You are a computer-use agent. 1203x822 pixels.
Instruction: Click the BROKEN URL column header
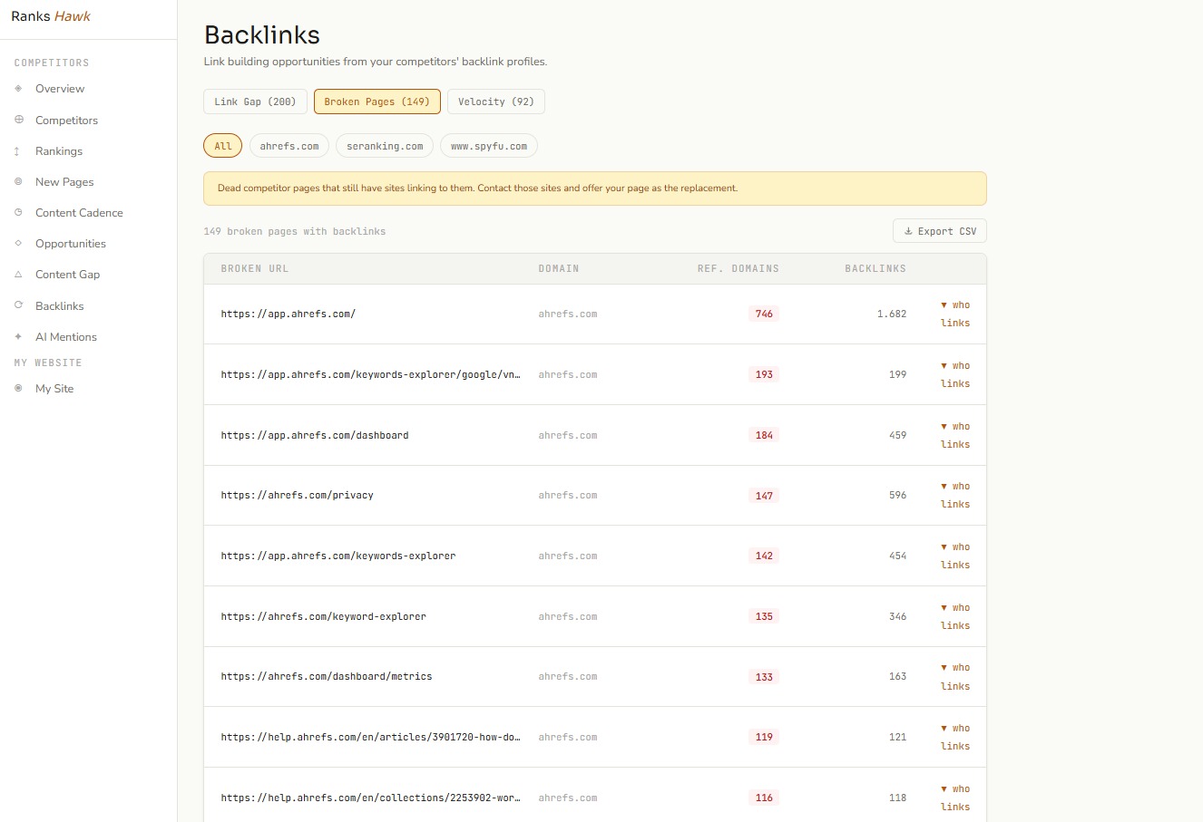(x=255, y=269)
